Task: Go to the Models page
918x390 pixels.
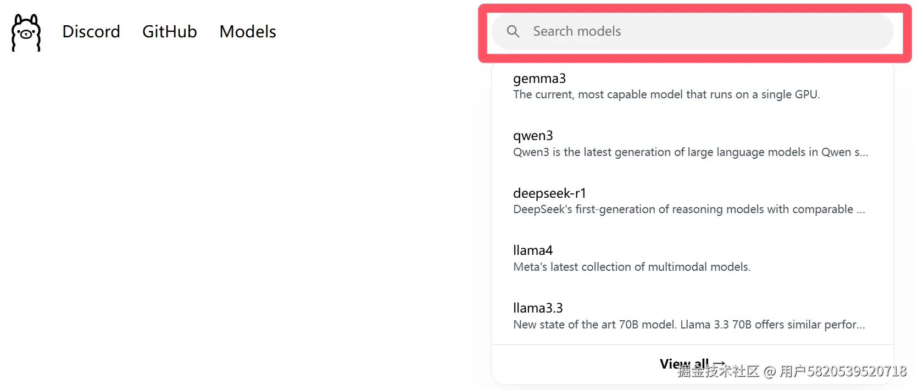Action: coord(248,32)
